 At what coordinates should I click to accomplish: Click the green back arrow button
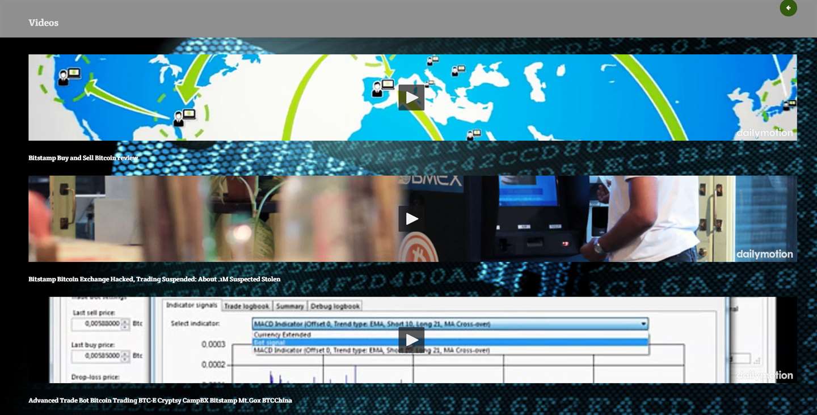click(788, 8)
